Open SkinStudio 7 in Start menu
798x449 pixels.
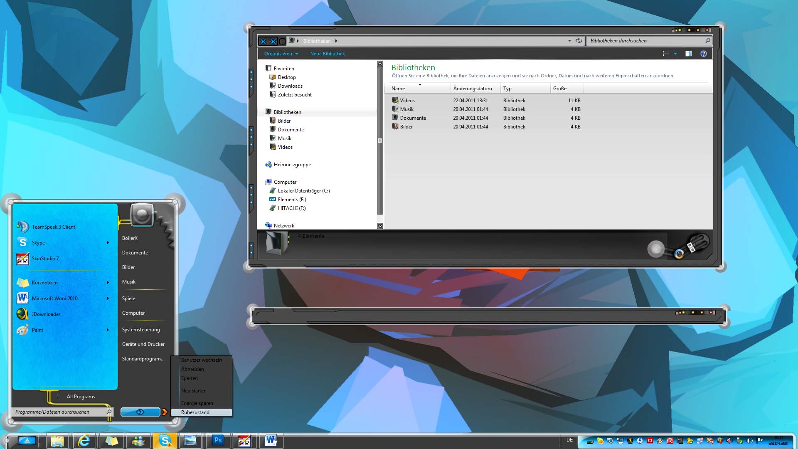click(x=65, y=259)
